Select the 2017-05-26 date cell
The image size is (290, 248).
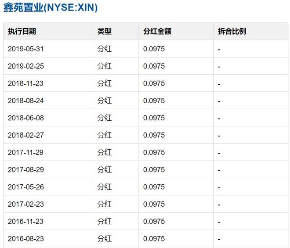pyautogui.click(x=26, y=187)
